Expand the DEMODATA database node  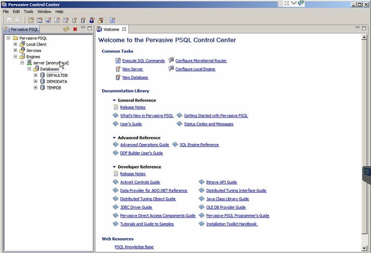click(x=36, y=81)
